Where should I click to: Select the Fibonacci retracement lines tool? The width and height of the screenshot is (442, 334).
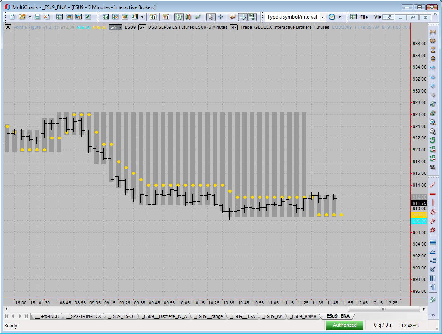[x=433, y=242]
